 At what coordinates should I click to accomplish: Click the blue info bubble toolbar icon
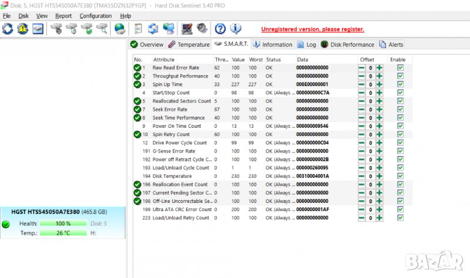point(235,29)
